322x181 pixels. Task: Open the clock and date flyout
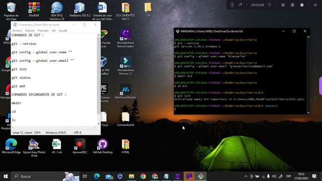[x=301, y=176]
